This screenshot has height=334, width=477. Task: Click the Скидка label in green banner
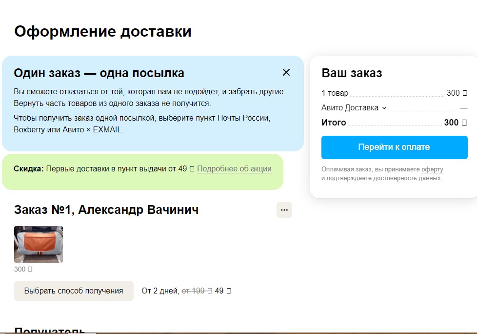tap(28, 169)
